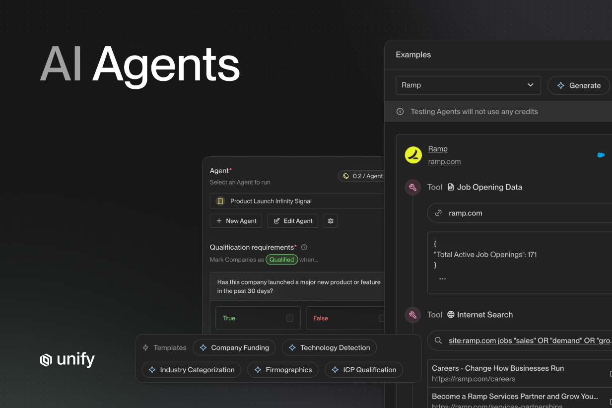Click the building icon in agent selector
Viewport: 612px width, 408px height.
point(220,201)
